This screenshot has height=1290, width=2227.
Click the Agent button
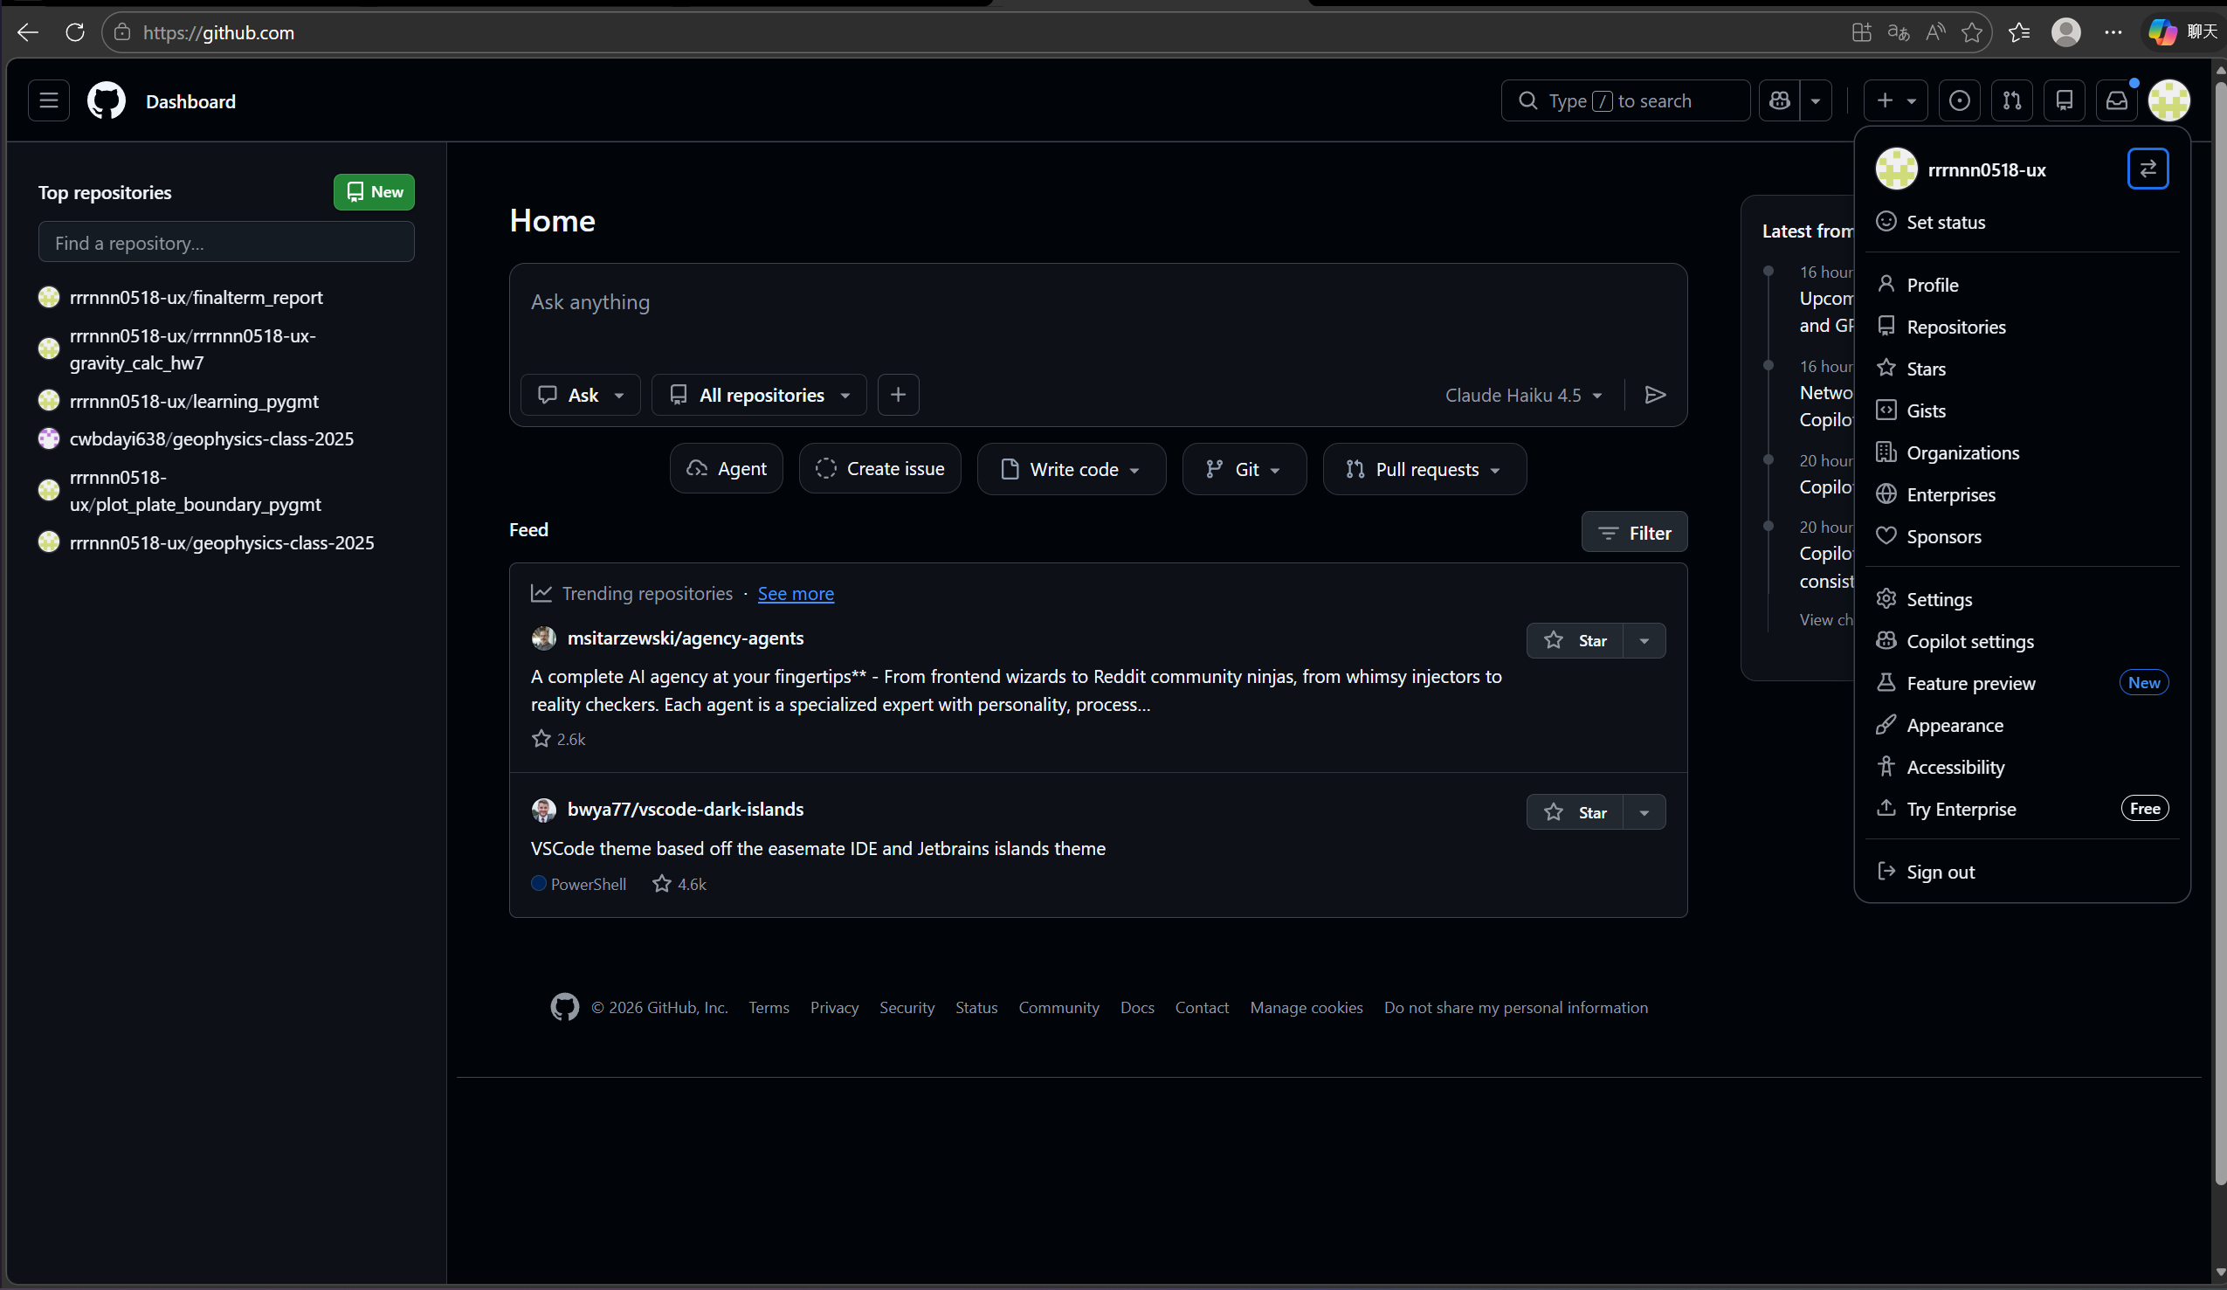click(727, 469)
